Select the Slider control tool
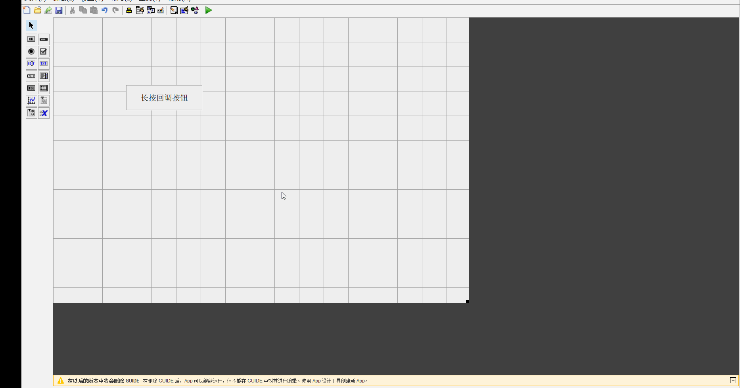The height and width of the screenshot is (388, 740). coord(44,39)
